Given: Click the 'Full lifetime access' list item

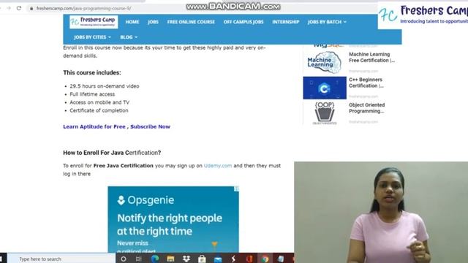Looking at the screenshot, I should 92,94.
